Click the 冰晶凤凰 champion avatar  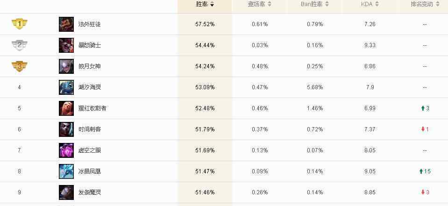coord(66,171)
